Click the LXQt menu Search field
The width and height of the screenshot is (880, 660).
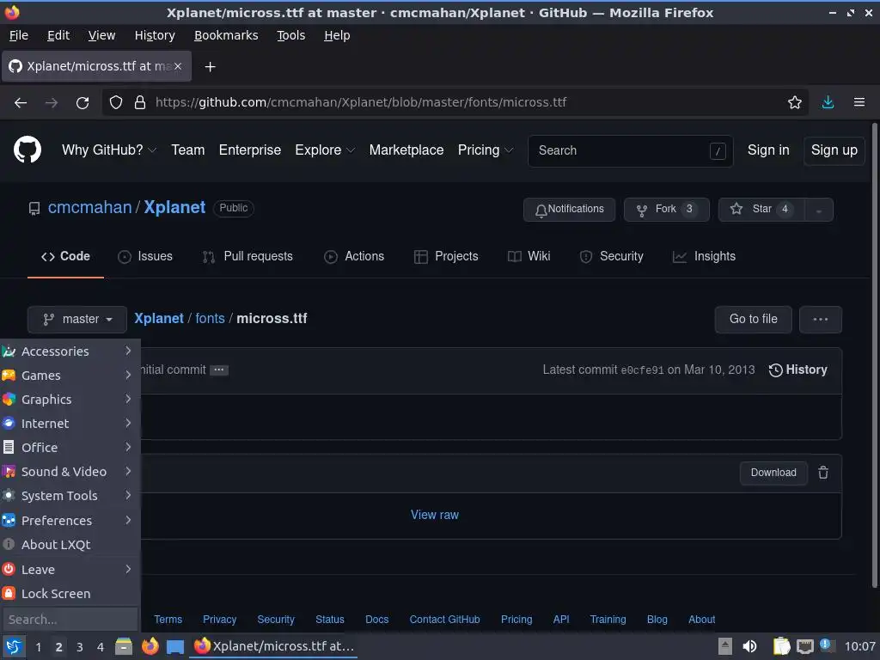click(70, 620)
